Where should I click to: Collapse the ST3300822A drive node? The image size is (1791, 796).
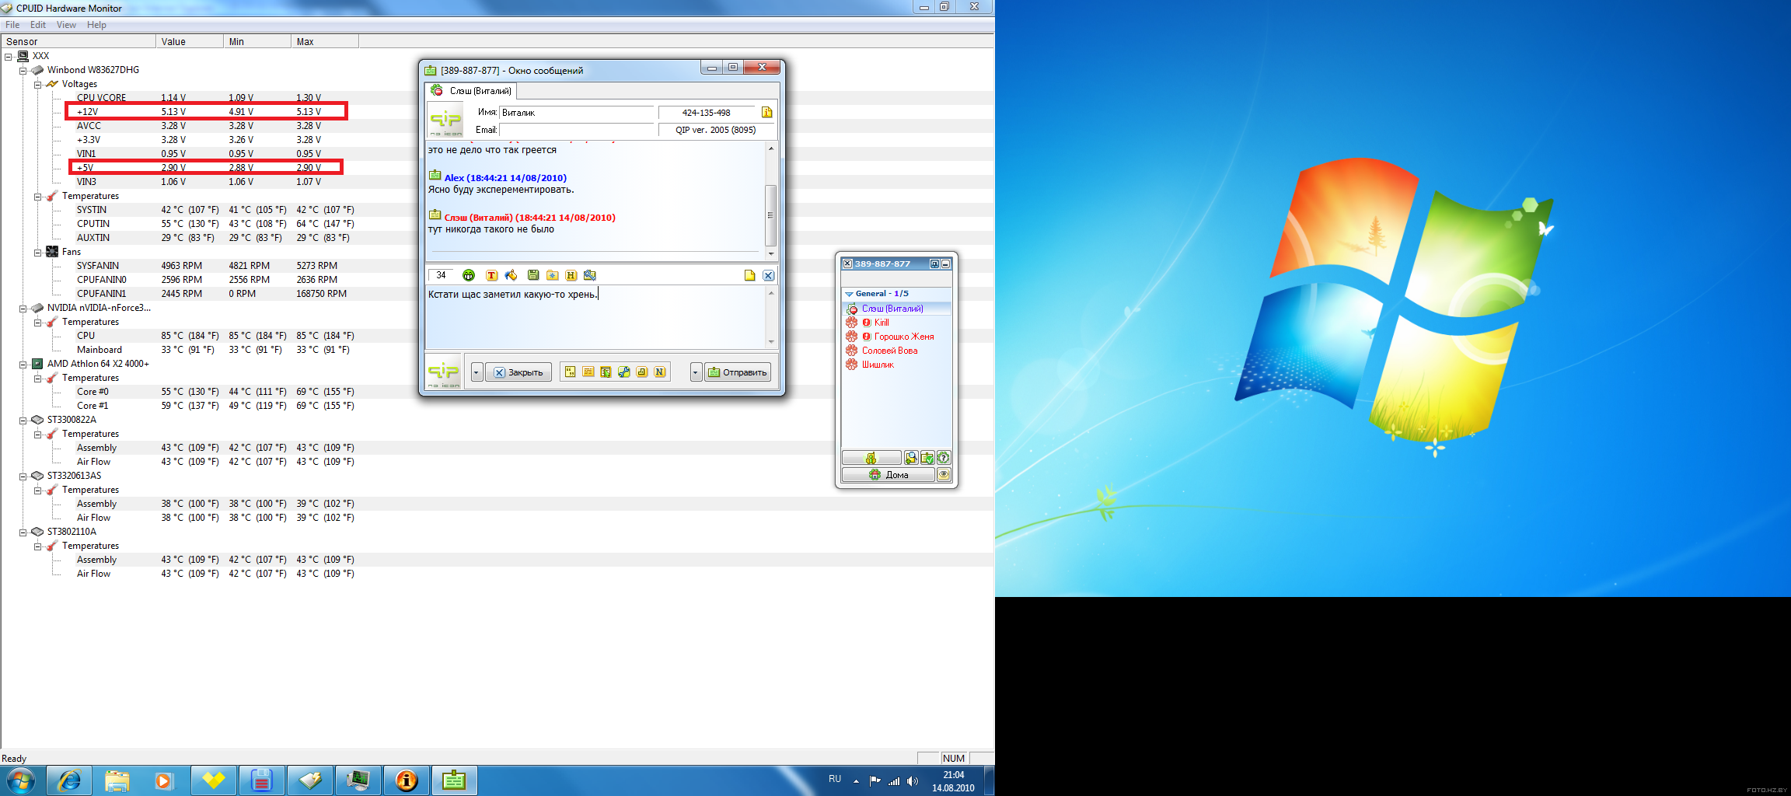23,420
